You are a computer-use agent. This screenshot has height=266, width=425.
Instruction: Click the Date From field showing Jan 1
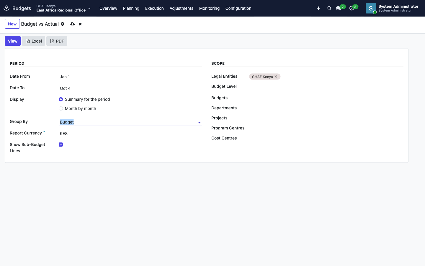pos(130,77)
